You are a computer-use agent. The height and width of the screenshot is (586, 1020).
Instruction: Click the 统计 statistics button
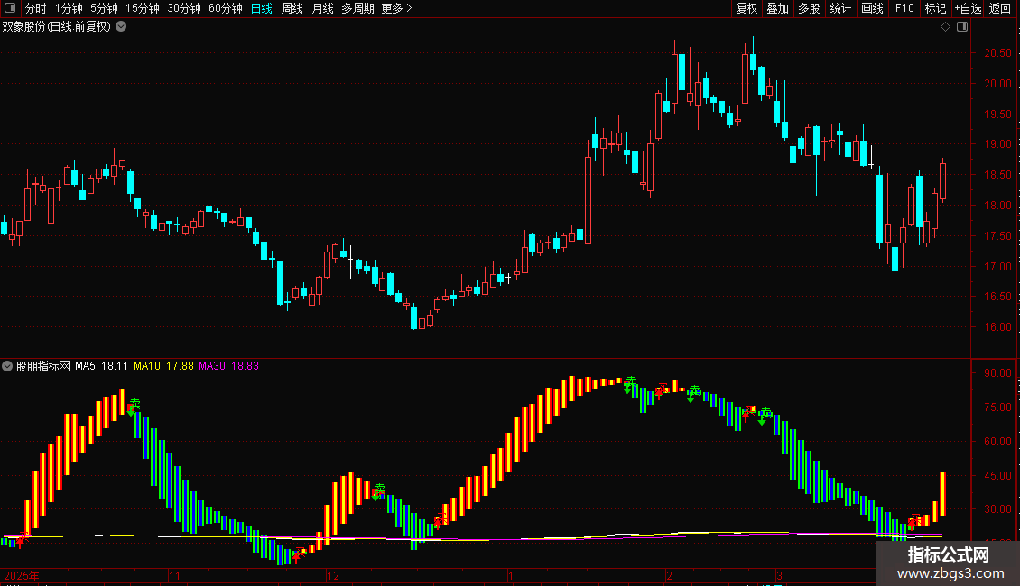[839, 8]
